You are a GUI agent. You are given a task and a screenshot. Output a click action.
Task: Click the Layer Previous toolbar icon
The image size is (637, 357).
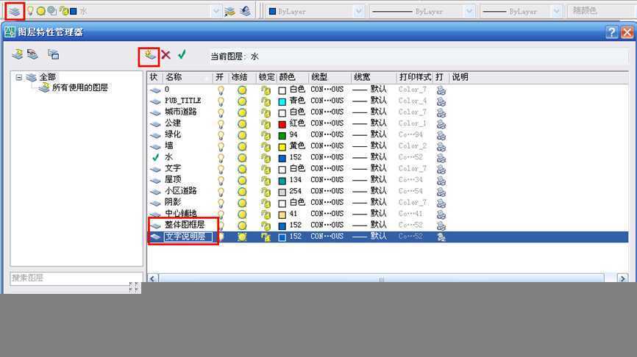(x=246, y=11)
